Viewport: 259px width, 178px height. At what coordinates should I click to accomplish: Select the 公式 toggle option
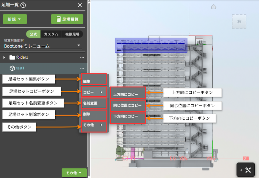33,34
